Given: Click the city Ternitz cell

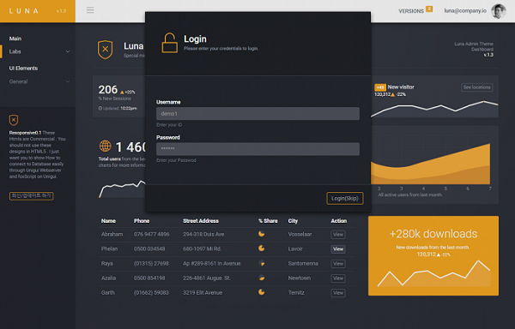Looking at the screenshot, I should [296, 293].
